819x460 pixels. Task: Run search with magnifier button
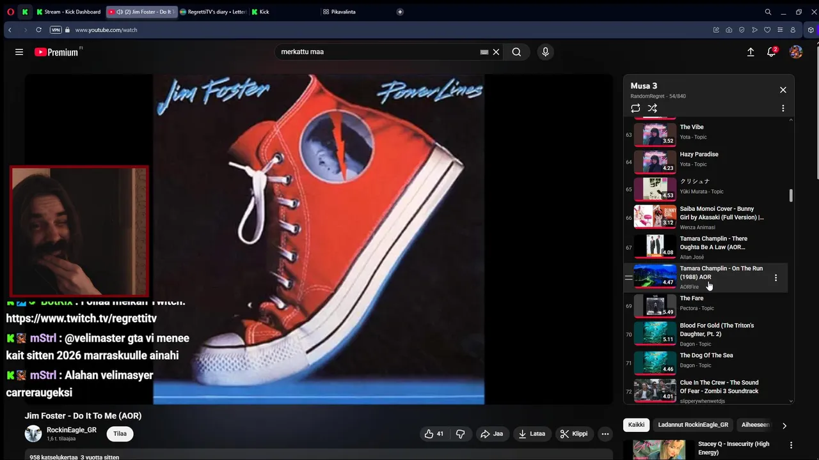[516, 52]
